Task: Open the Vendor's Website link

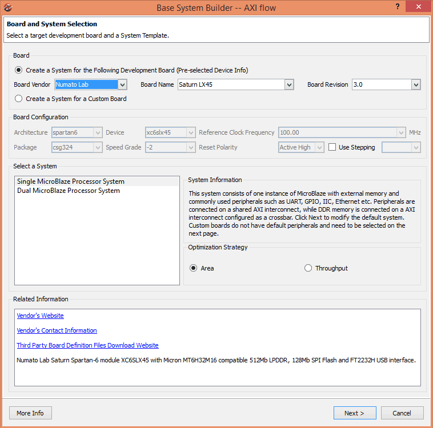Action: (41, 316)
